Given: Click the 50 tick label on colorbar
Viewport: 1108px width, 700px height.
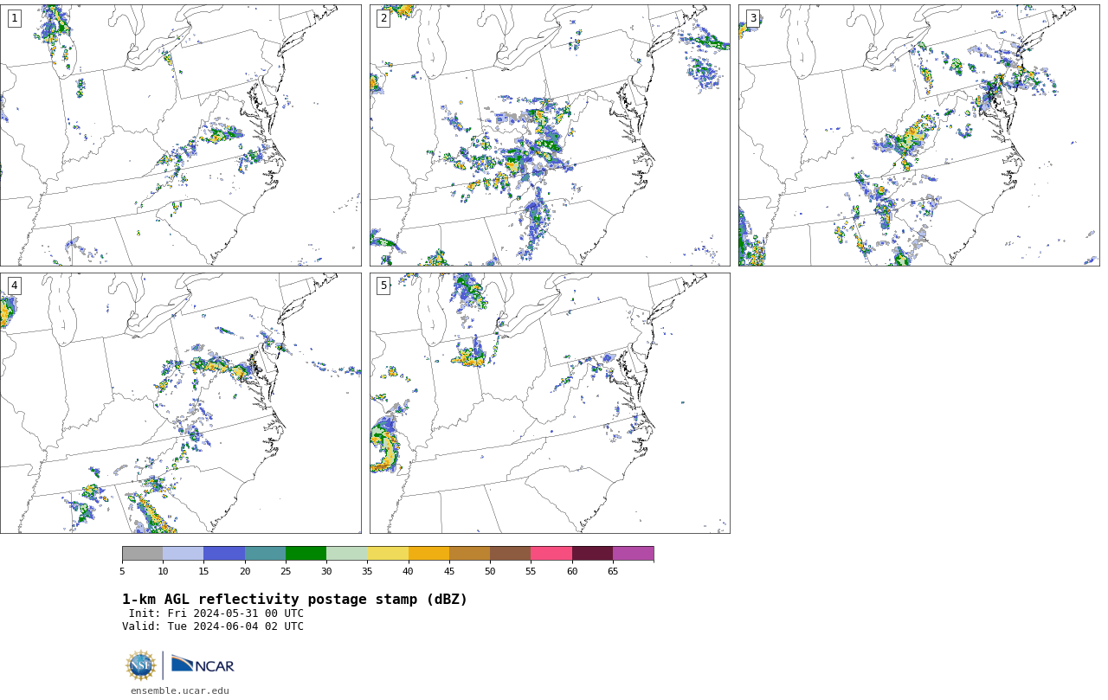Looking at the screenshot, I should [490, 571].
